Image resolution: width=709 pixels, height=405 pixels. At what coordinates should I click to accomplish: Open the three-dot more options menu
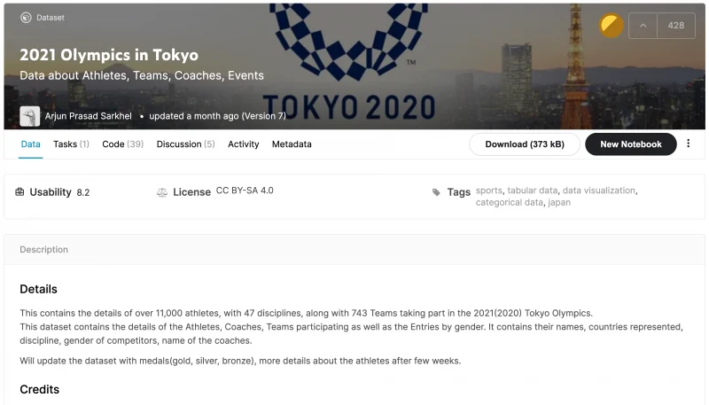click(689, 144)
